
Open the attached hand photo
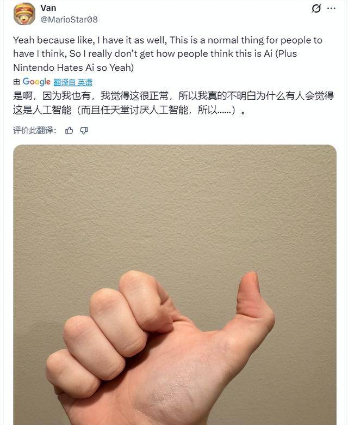175,284
